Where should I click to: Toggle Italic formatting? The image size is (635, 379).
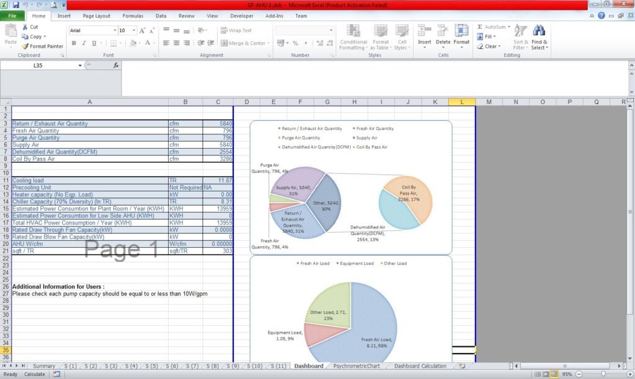coord(84,43)
